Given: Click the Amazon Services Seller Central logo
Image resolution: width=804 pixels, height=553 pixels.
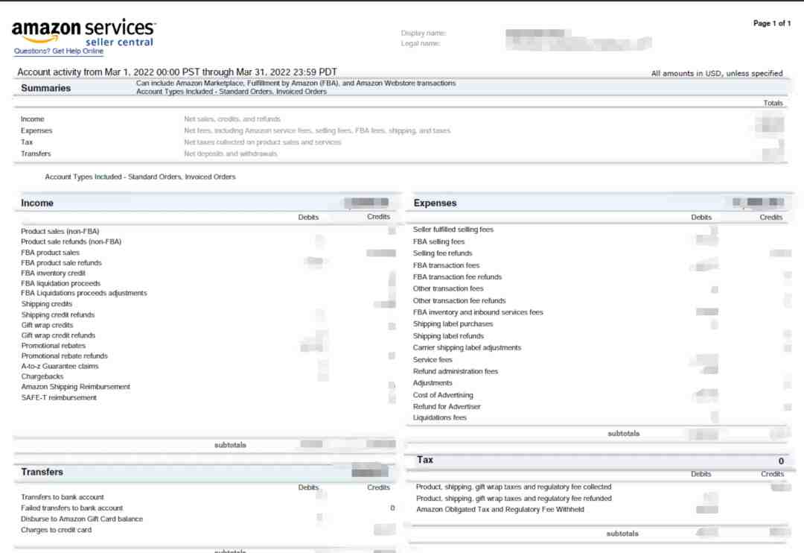Looking at the screenshot, I should [x=83, y=31].
